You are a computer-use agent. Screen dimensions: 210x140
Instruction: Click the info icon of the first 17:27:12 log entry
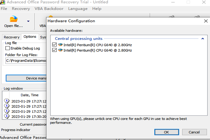(x=7, y=101)
